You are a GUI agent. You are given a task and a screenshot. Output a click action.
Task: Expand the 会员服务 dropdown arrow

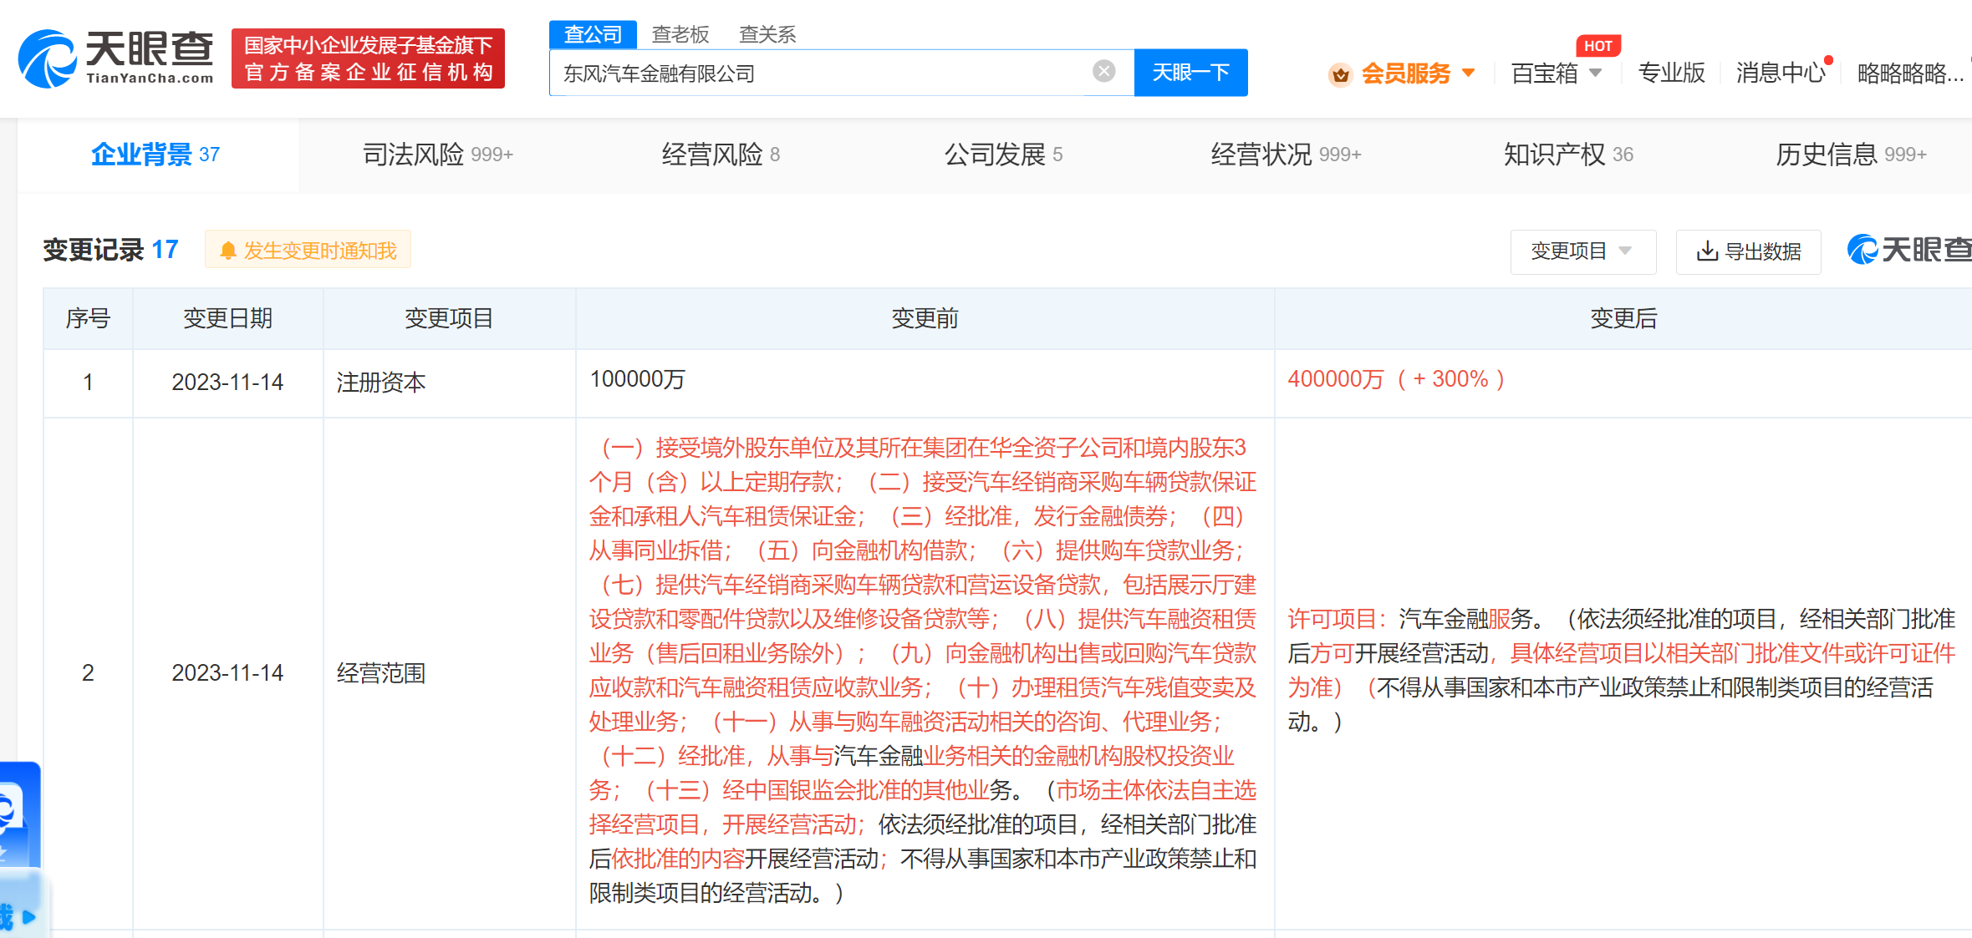(1468, 74)
